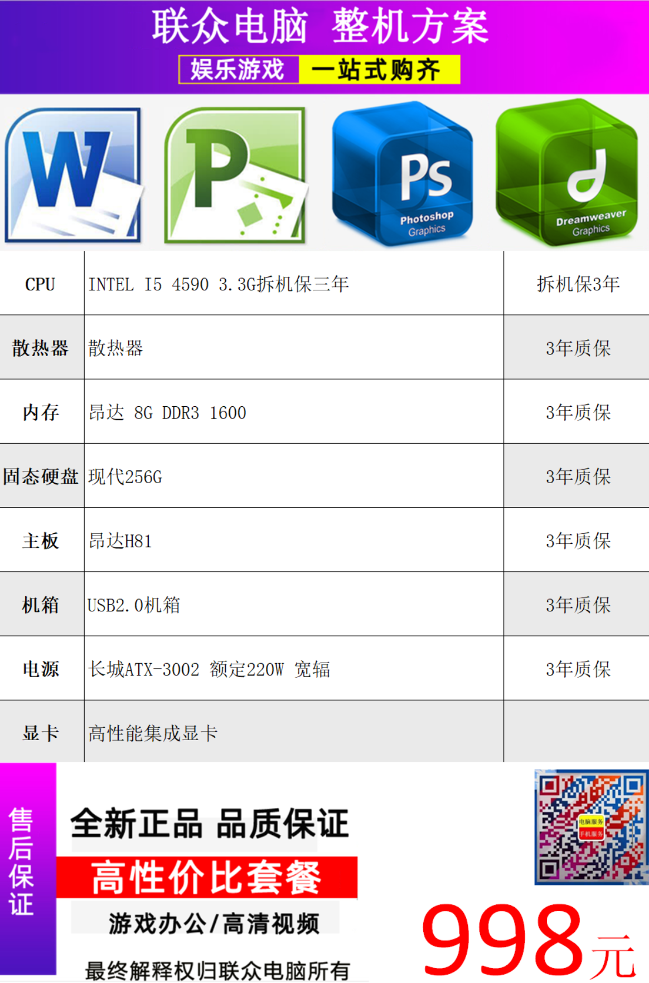Image resolution: width=649 pixels, height=983 pixels.
Task: Click the green Publisher icon
Action: [x=235, y=176]
